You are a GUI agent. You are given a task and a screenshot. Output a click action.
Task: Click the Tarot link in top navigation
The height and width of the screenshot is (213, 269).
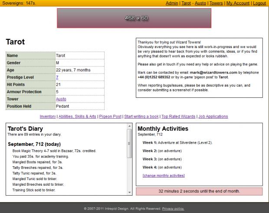pos(186,3)
